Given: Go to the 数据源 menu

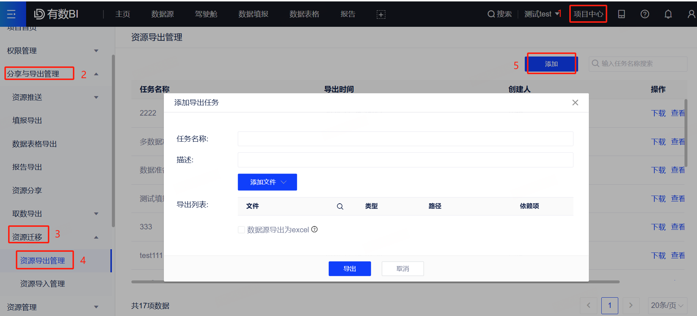Looking at the screenshot, I should click(x=162, y=14).
